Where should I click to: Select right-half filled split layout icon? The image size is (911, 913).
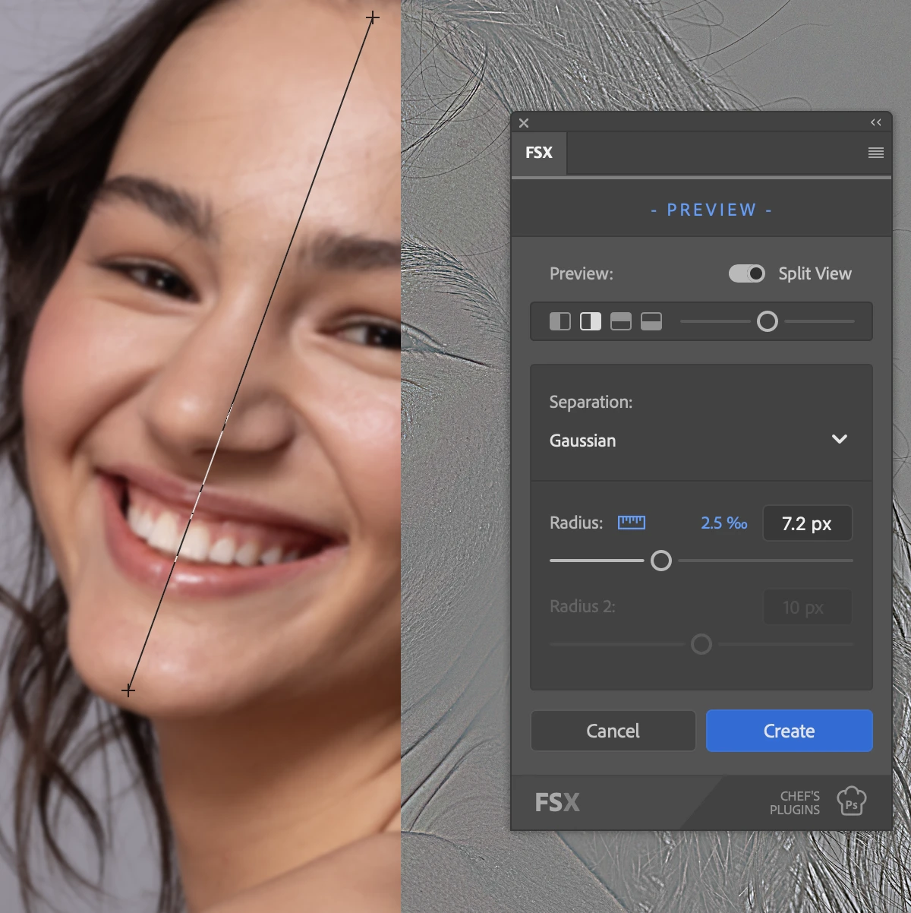[x=591, y=321]
